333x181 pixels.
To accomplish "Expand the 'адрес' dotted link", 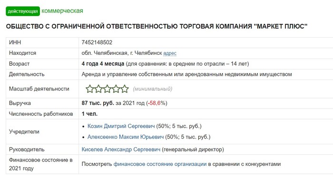I will tap(170, 53).
